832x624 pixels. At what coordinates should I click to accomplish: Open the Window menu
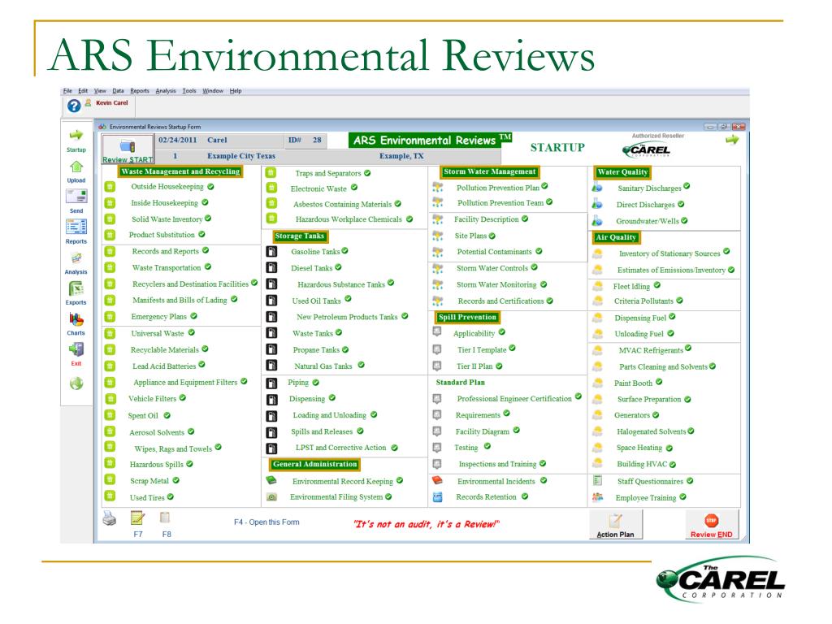click(x=213, y=91)
